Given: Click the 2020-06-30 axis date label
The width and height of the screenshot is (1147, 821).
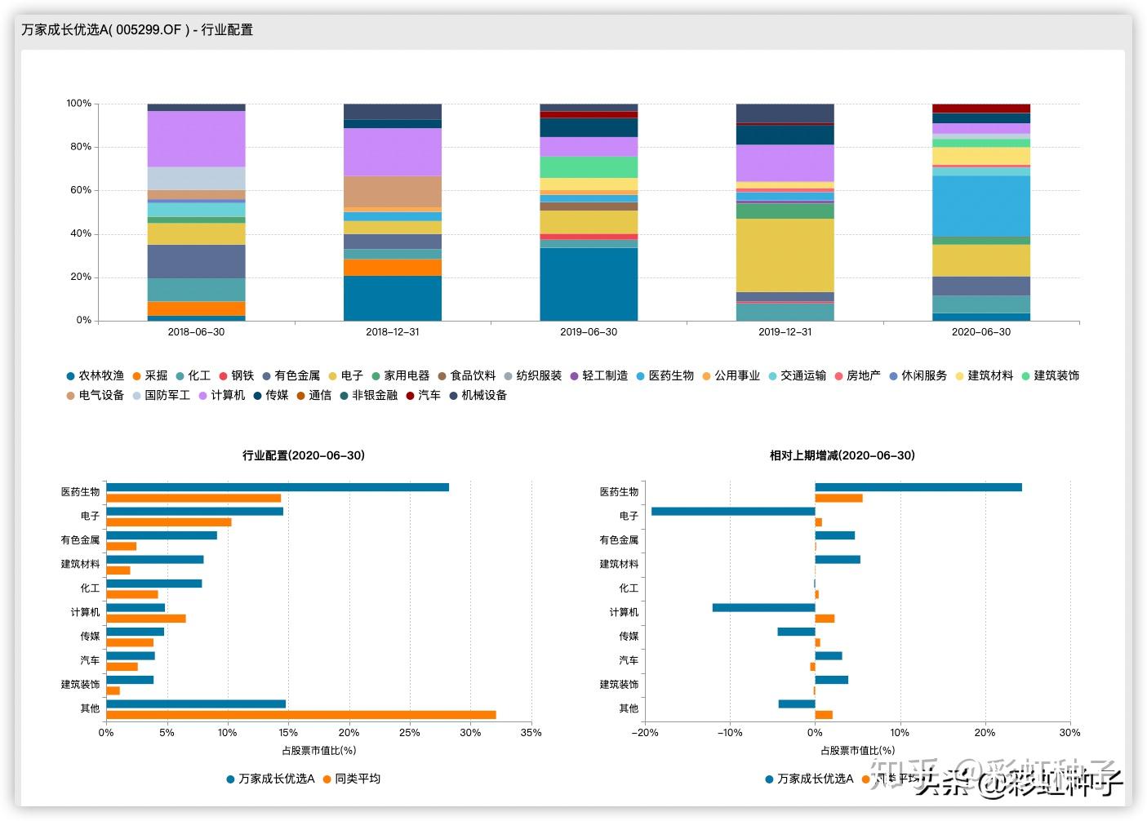Looking at the screenshot, I should click(981, 332).
